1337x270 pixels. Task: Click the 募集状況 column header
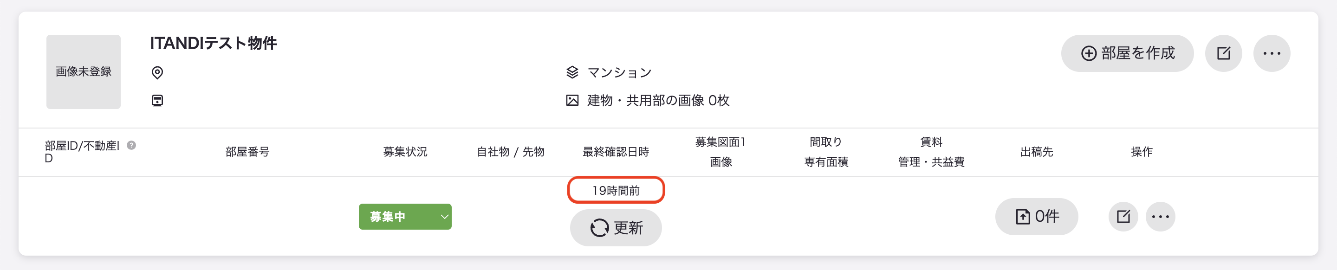405,152
